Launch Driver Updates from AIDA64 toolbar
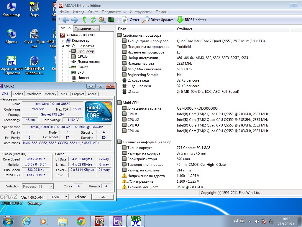This screenshot has width=302, height=227. (x=158, y=20)
